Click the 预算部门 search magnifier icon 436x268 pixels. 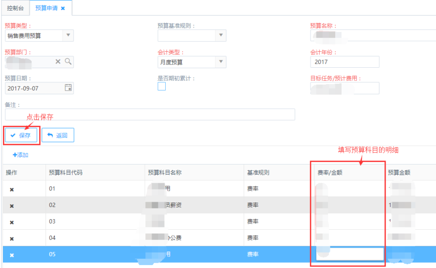(x=68, y=61)
